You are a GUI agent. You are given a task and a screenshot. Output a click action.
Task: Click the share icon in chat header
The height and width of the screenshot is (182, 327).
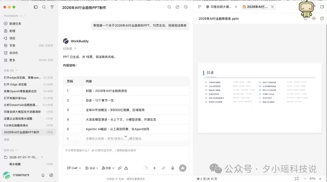click(177, 7)
